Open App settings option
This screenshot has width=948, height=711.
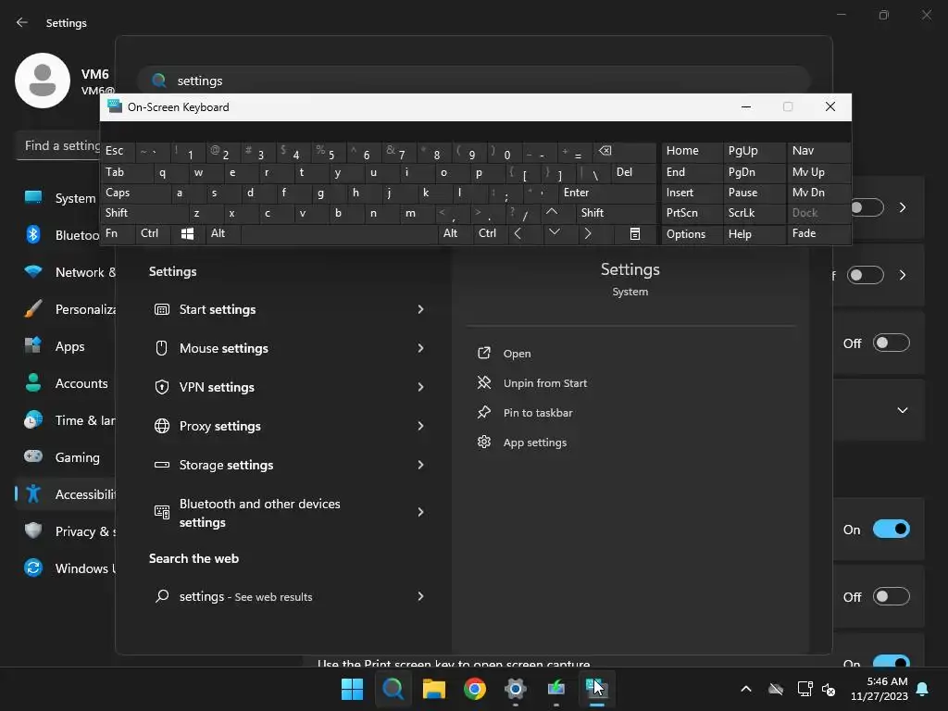pos(534,443)
